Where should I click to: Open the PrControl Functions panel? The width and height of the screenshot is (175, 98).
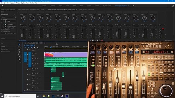pyautogui.click(x=5, y=52)
